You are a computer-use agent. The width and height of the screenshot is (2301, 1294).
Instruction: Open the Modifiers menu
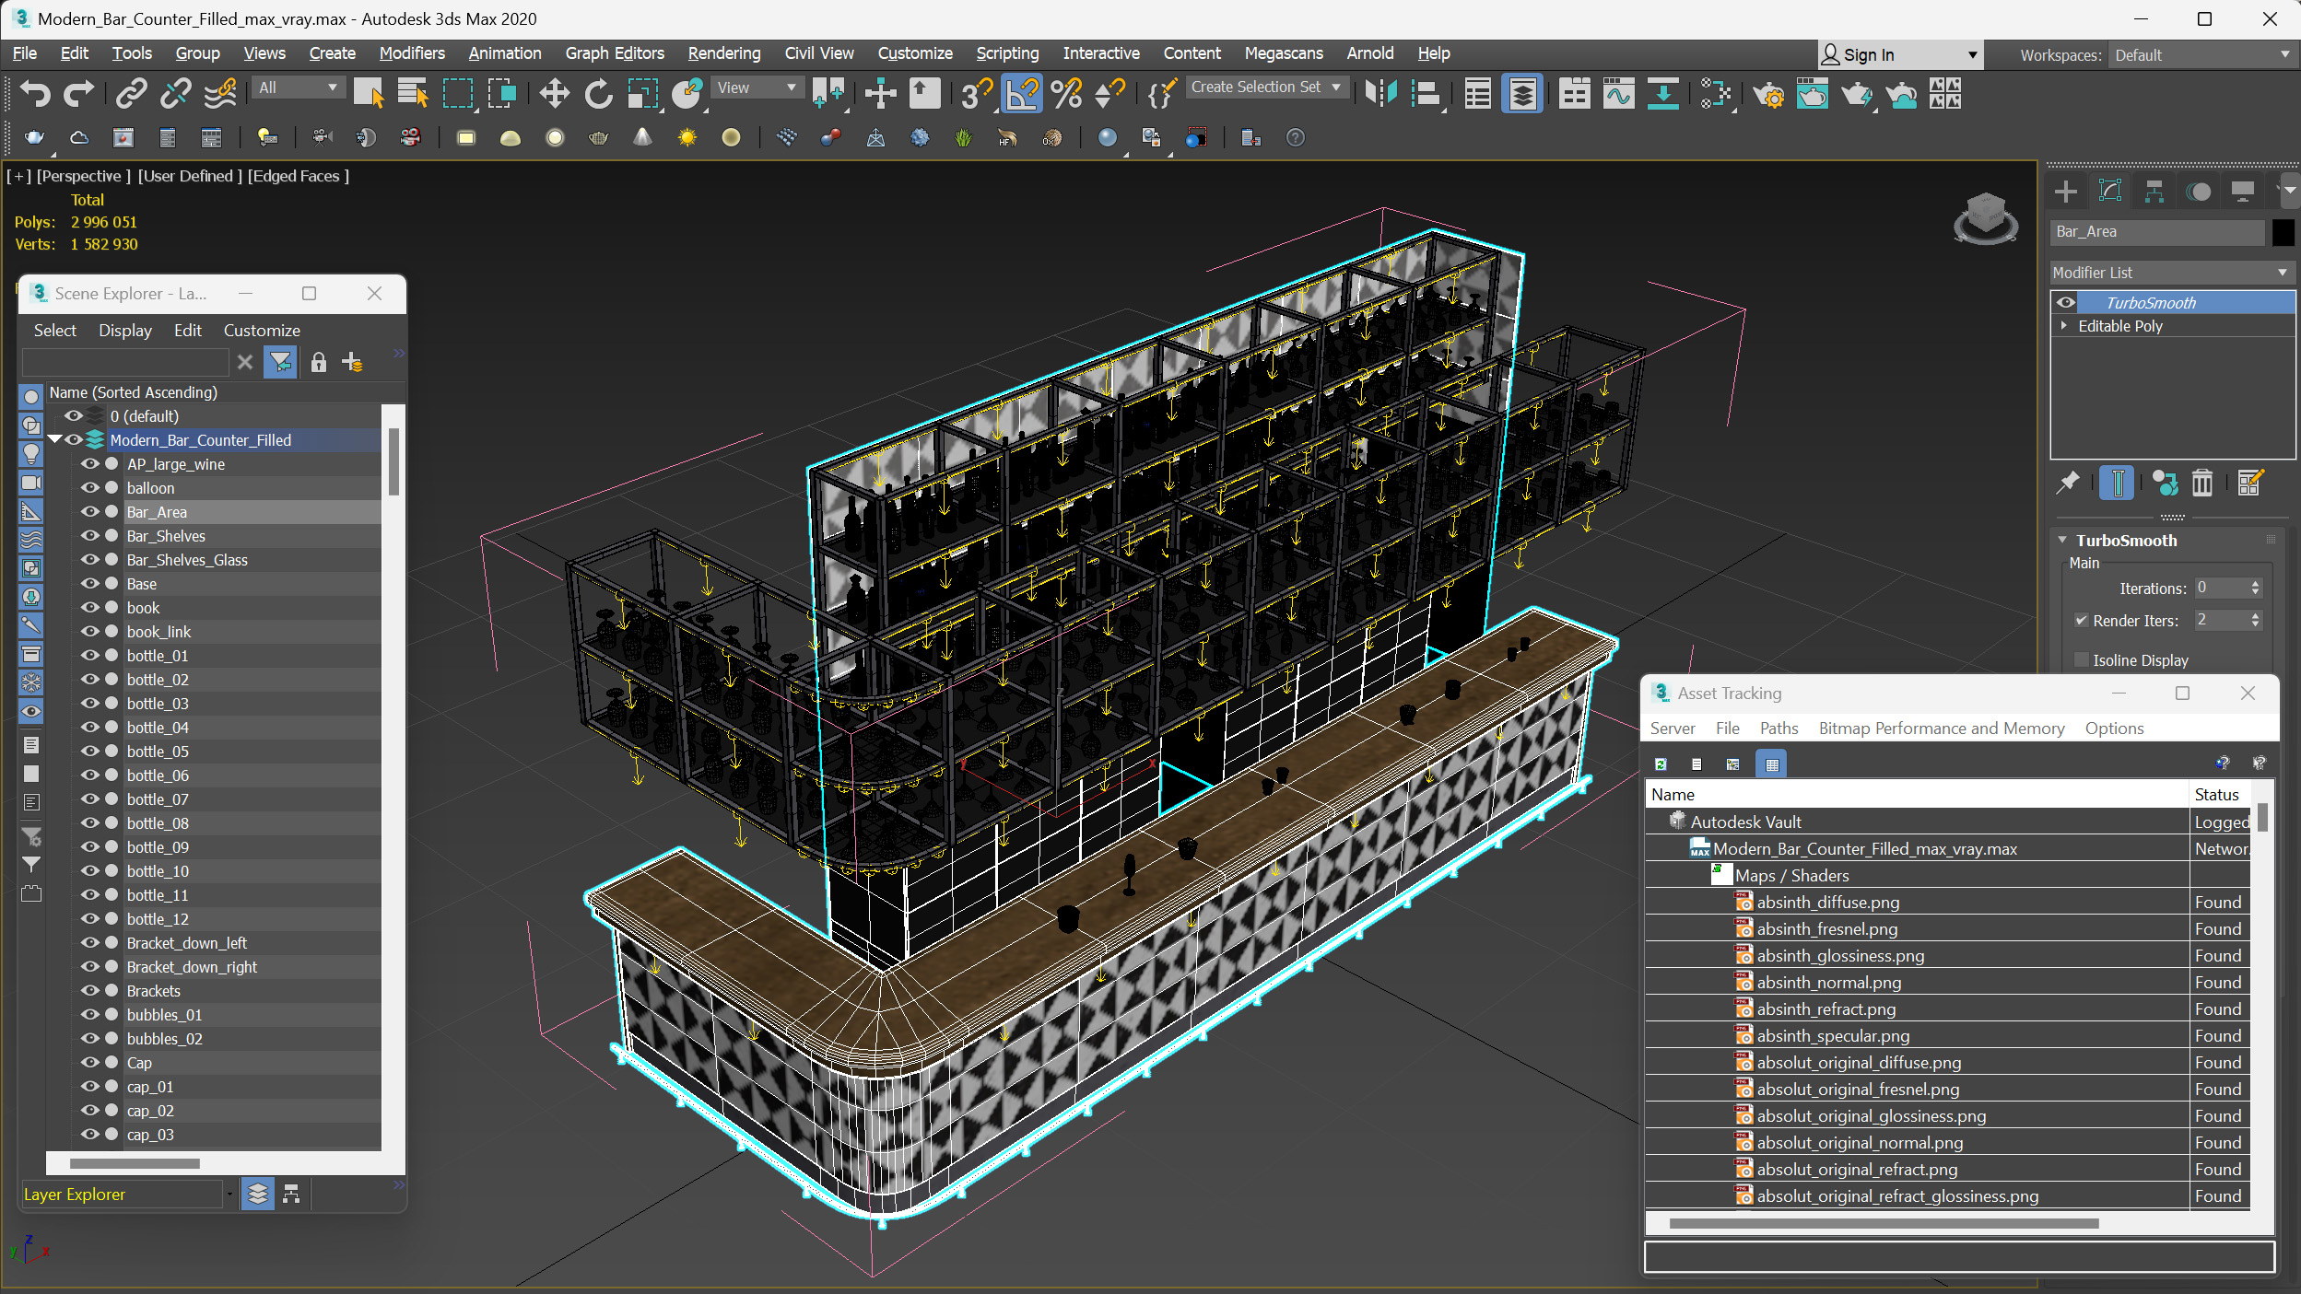click(x=411, y=53)
